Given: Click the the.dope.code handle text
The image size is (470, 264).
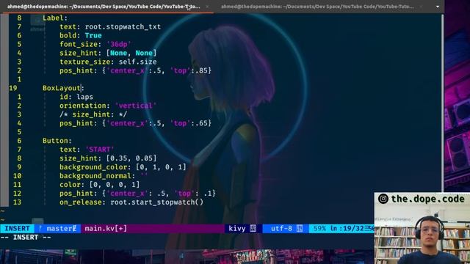Looking at the screenshot, I should (427, 199).
